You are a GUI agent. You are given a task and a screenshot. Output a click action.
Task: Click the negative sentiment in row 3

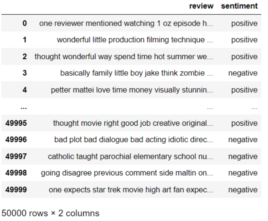pos(243,73)
